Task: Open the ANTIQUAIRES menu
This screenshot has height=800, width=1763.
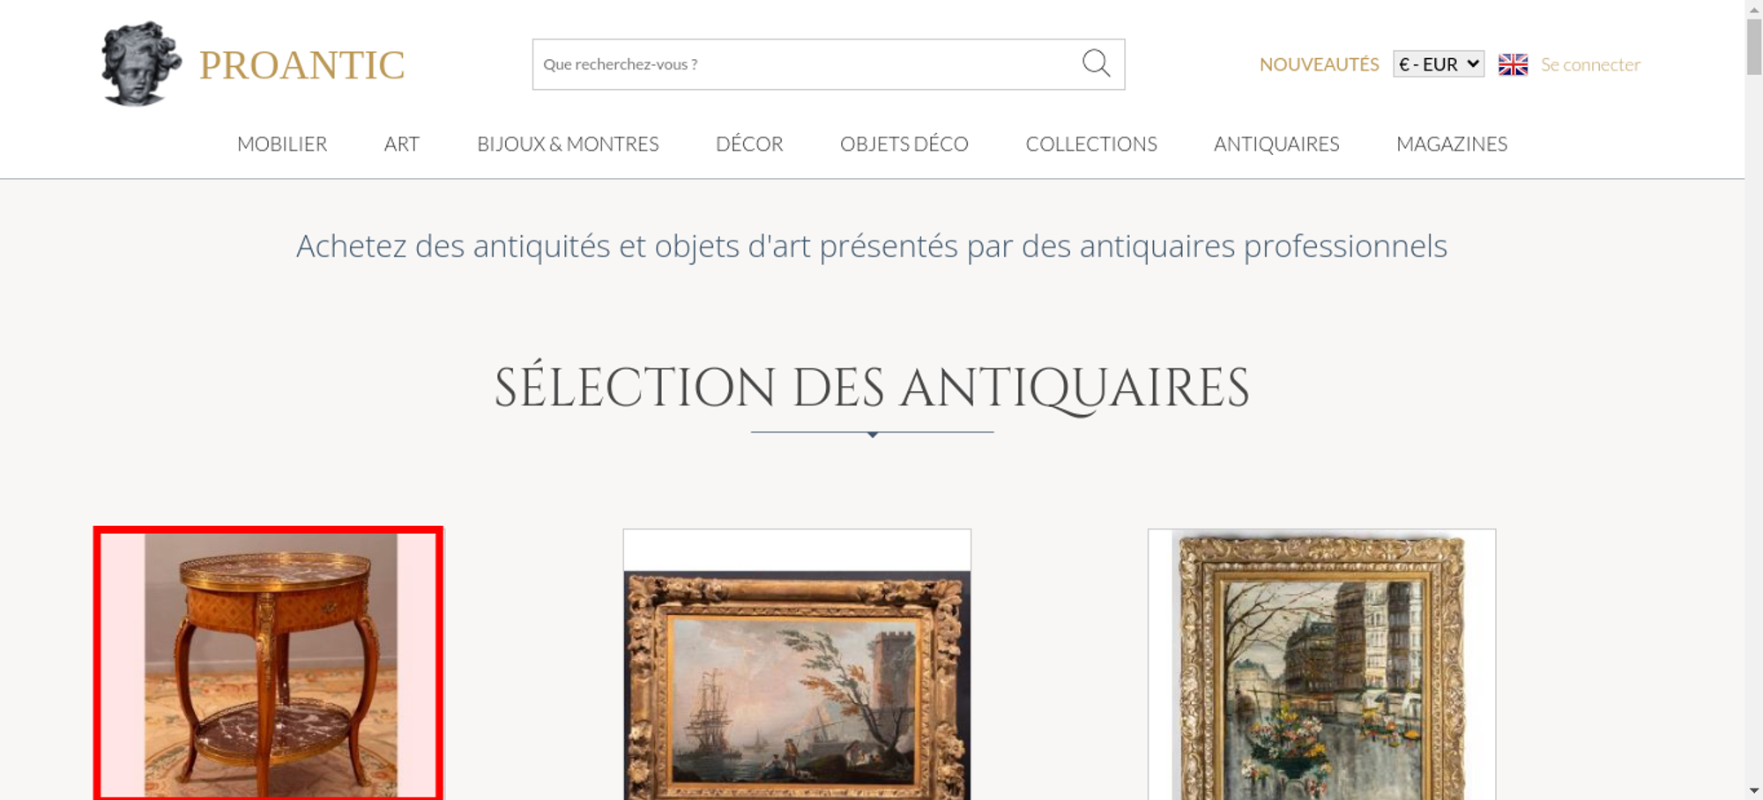Action: pos(1276,144)
